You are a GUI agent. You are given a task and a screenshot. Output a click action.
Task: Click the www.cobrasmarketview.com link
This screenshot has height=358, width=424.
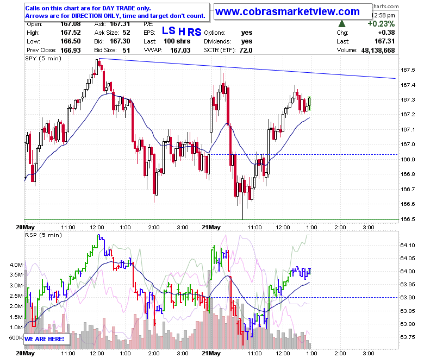click(x=288, y=11)
